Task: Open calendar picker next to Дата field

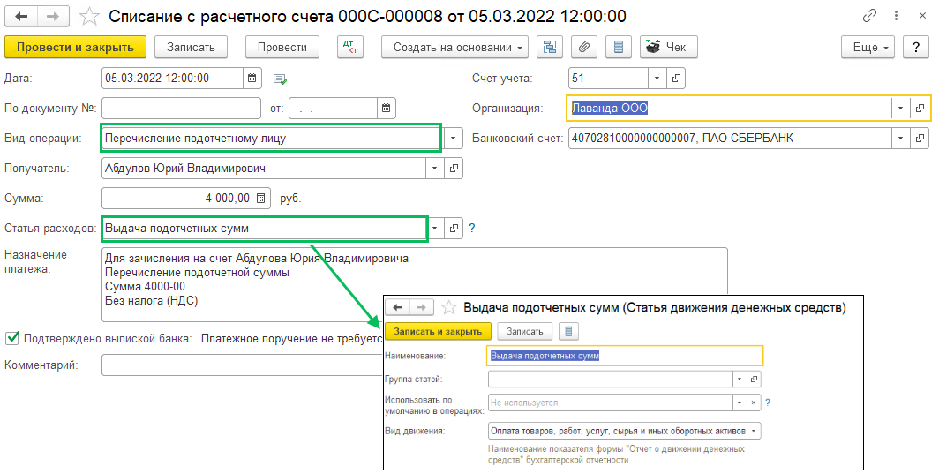Action: click(252, 79)
